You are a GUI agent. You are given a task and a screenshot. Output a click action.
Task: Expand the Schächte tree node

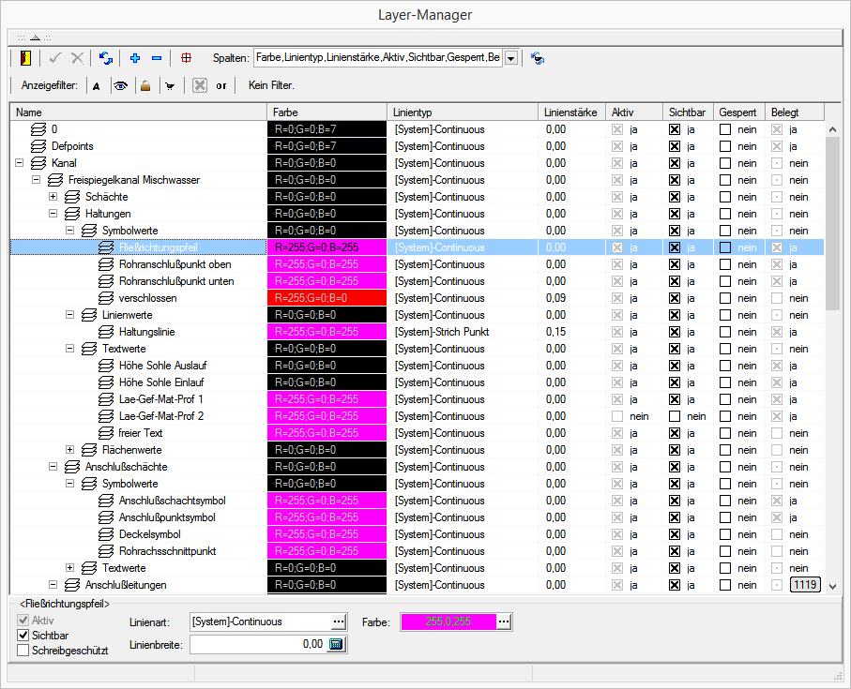point(53,197)
